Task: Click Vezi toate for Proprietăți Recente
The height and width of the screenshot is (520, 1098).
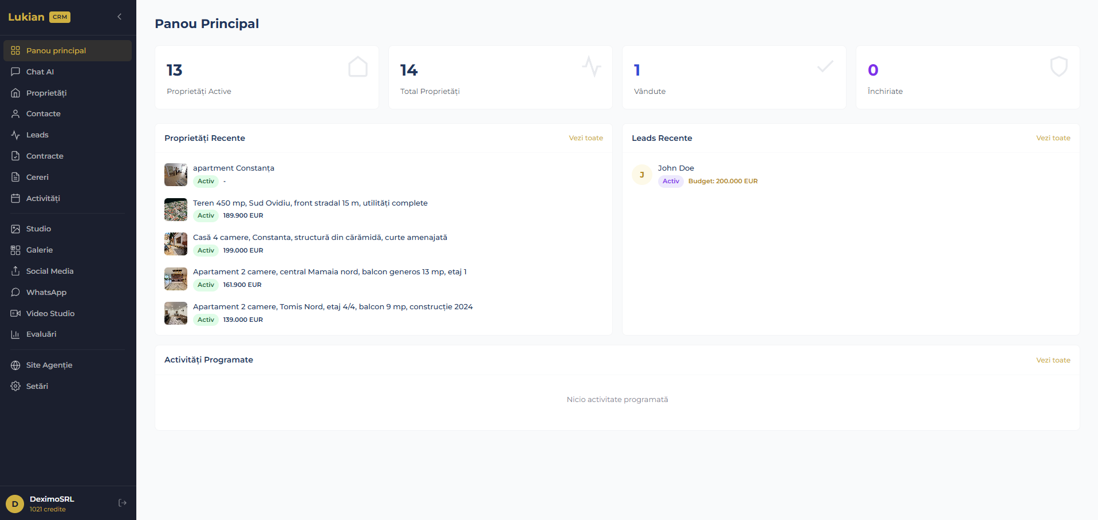Action: pyautogui.click(x=585, y=138)
